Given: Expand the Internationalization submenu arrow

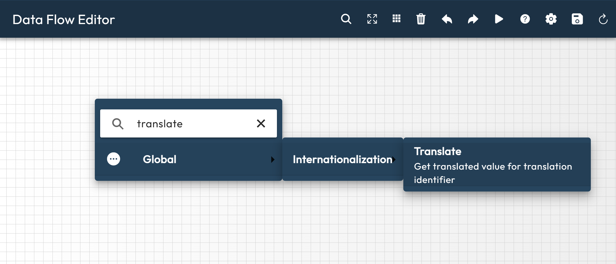Looking at the screenshot, I should coord(394,160).
